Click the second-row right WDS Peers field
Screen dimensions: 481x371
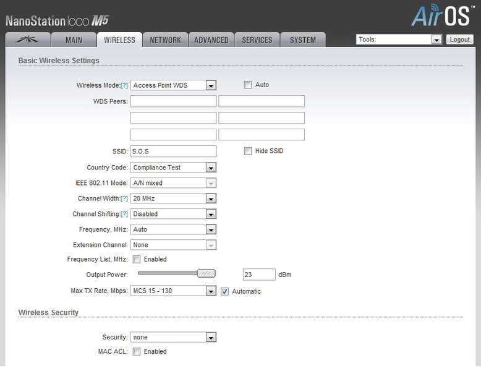[262, 118]
